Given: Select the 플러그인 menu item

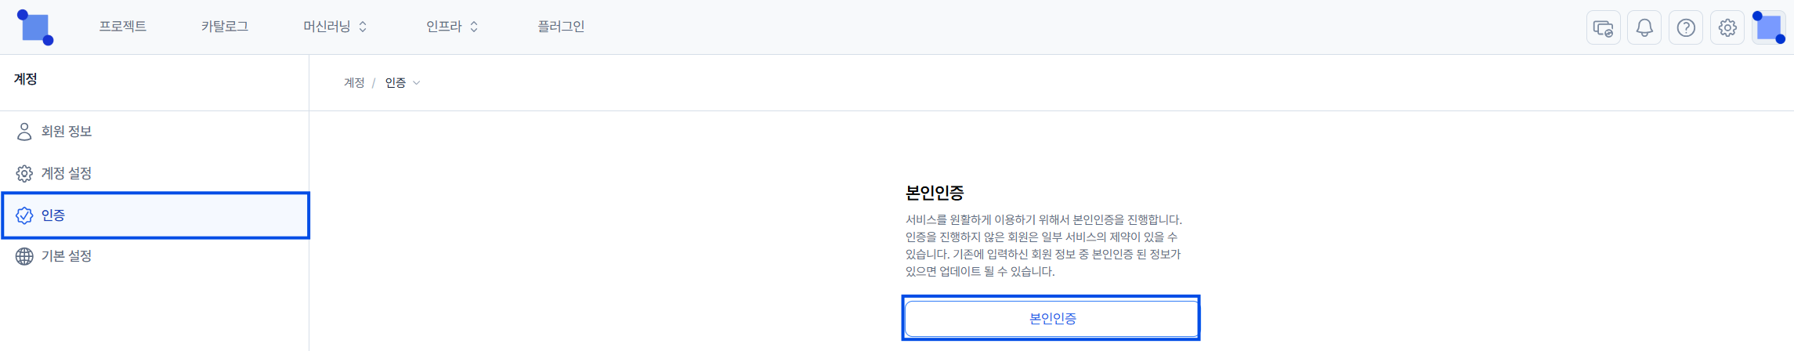Looking at the screenshot, I should click(561, 27).
